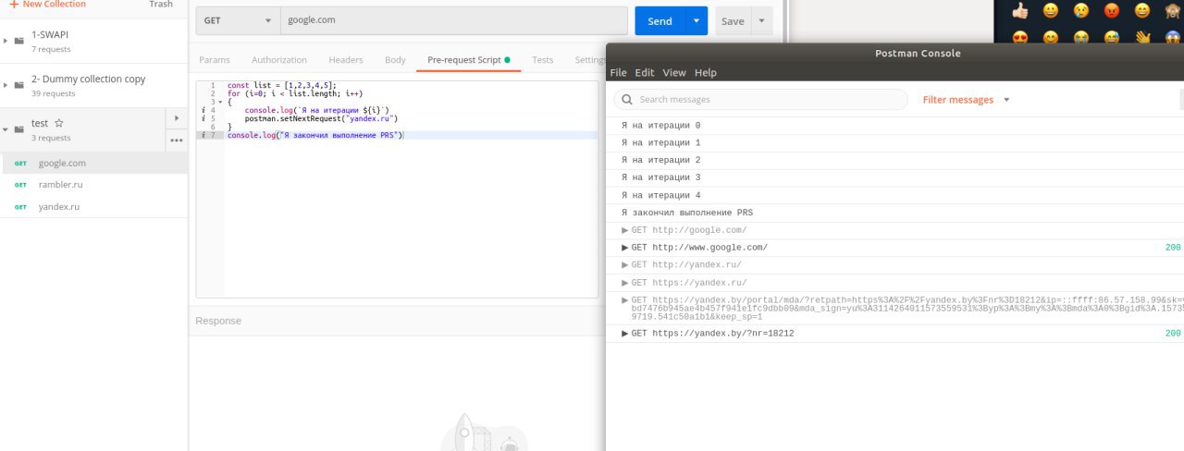Expand the GET http://google.com/ console entry
The height and width of the screenshot is (451, 1184).
[x=626, y=230]
